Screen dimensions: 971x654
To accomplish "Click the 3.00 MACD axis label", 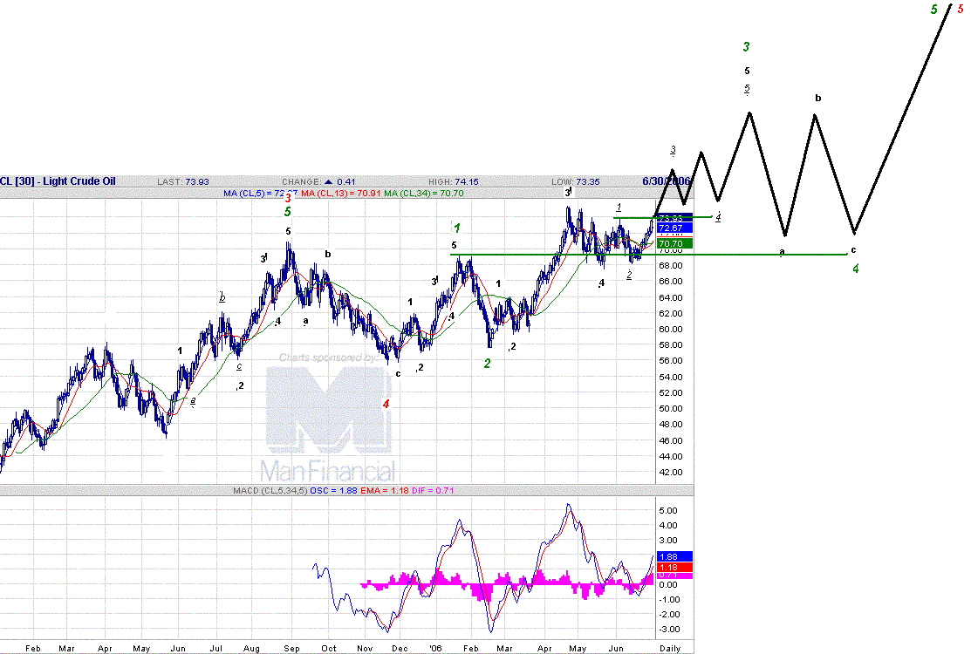I will pos(669,541).
